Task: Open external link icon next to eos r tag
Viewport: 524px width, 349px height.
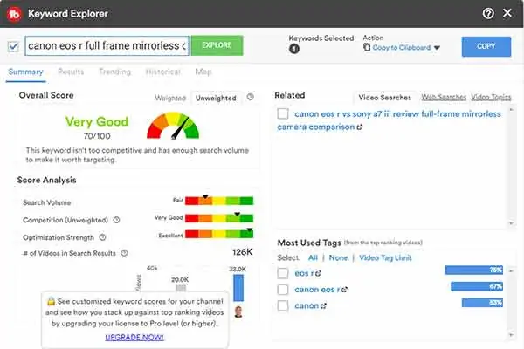Action: (318, 273)
